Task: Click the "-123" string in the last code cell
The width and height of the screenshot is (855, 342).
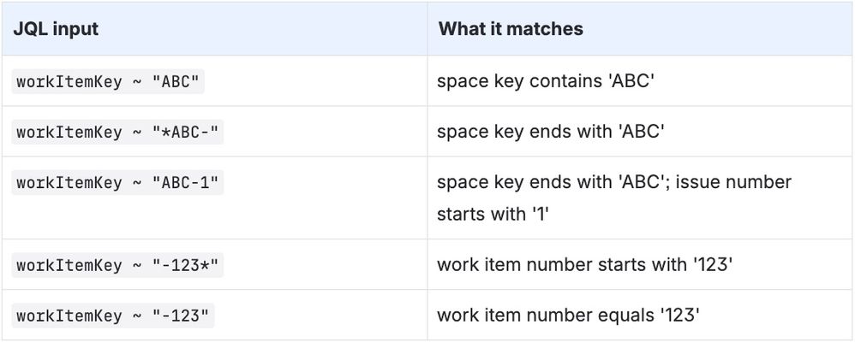Action: (181, 315)
